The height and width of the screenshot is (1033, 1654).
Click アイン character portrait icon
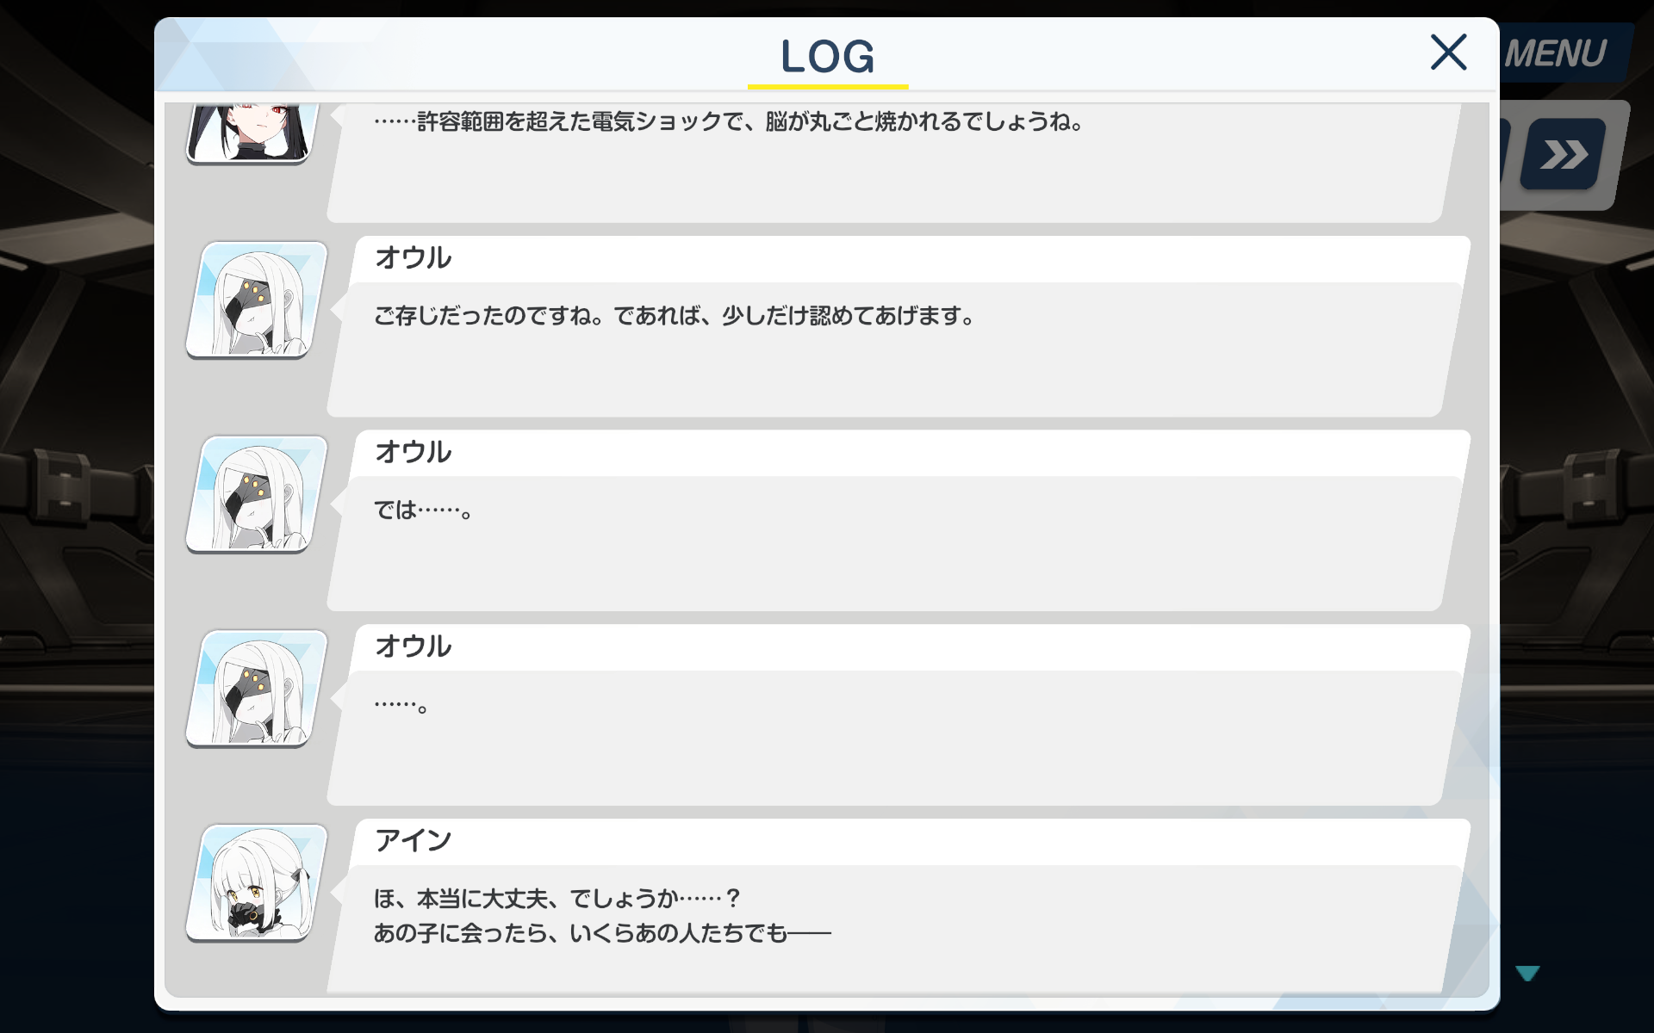click(257, 883)
